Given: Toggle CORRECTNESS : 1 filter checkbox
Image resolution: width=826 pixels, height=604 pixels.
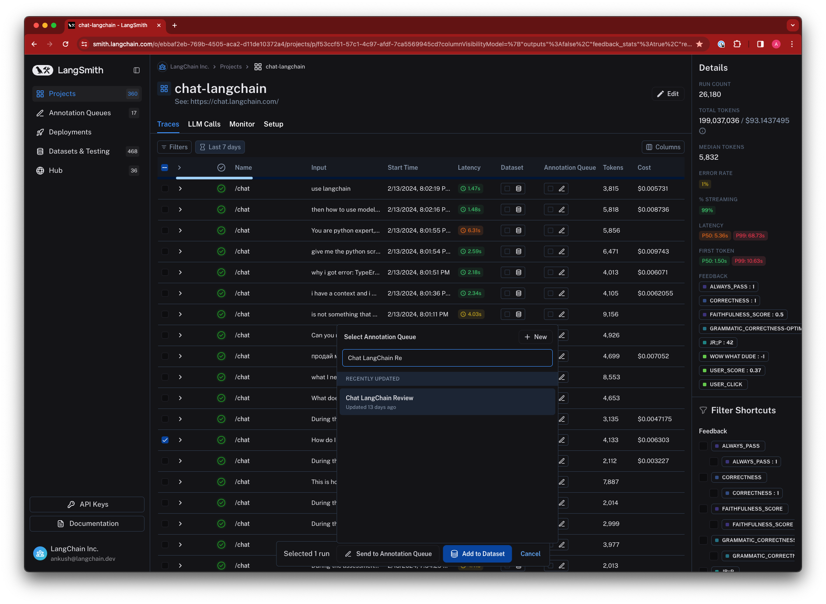Looking at the screenshot, I should click(x=714, y=493).
